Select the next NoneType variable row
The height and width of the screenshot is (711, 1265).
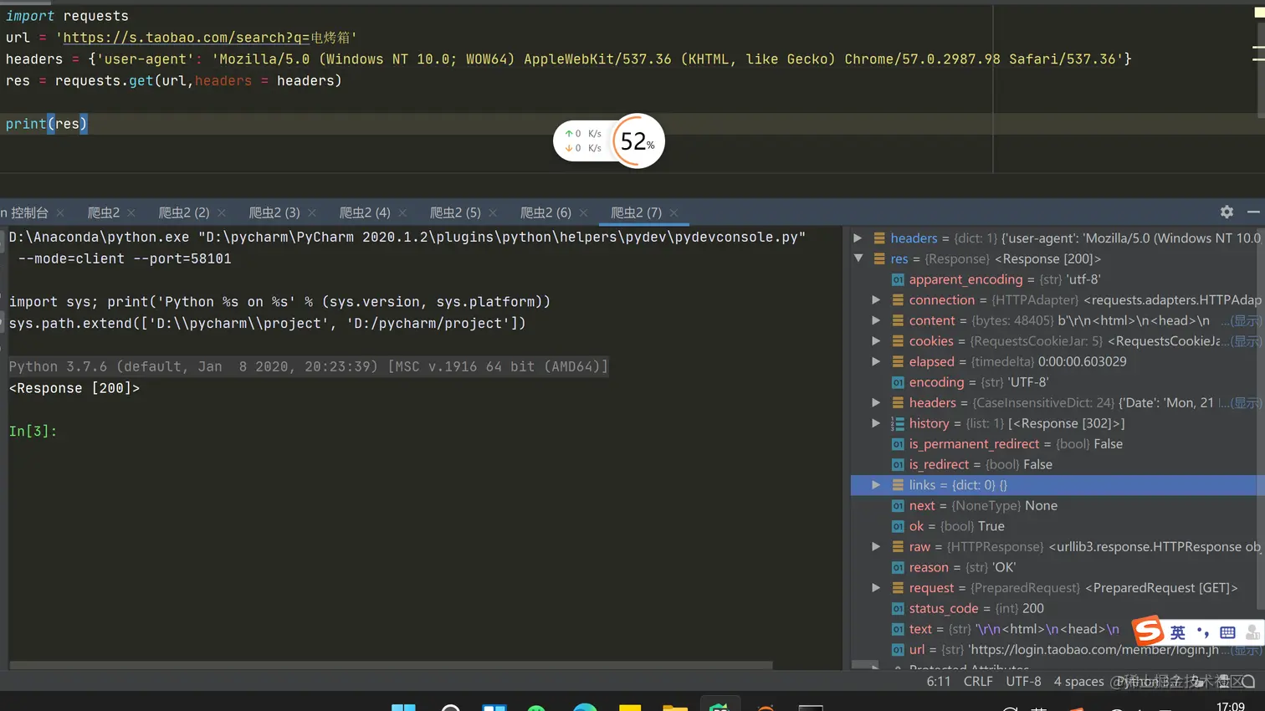pyautogui.click(x=1056, y=505)
